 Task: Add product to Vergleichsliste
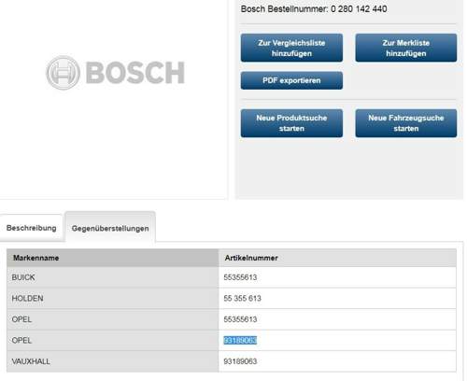coord(291,48)
